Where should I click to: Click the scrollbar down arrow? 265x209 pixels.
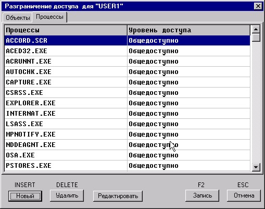coord(256,167)
